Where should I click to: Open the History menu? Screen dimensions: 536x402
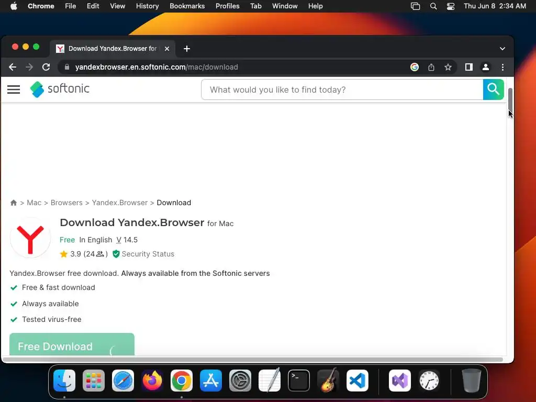(147, 6)
